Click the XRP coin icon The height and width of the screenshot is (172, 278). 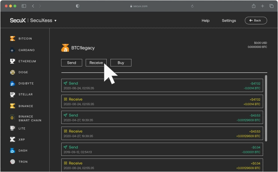(12, 140)
